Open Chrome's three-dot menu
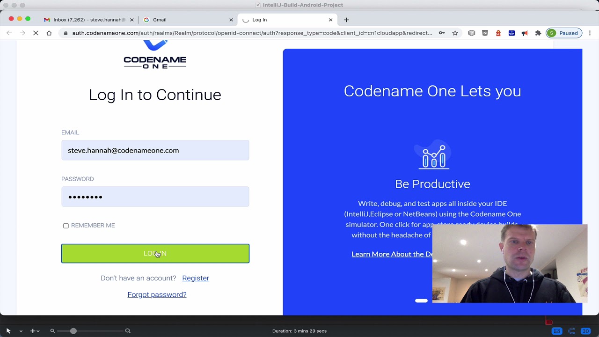The image size is (599, 337). tap(590, 33)
